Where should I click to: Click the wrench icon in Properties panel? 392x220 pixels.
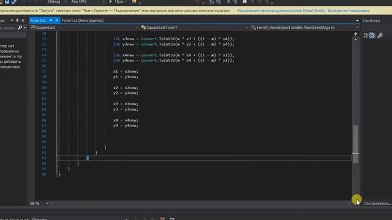[380, 35]
